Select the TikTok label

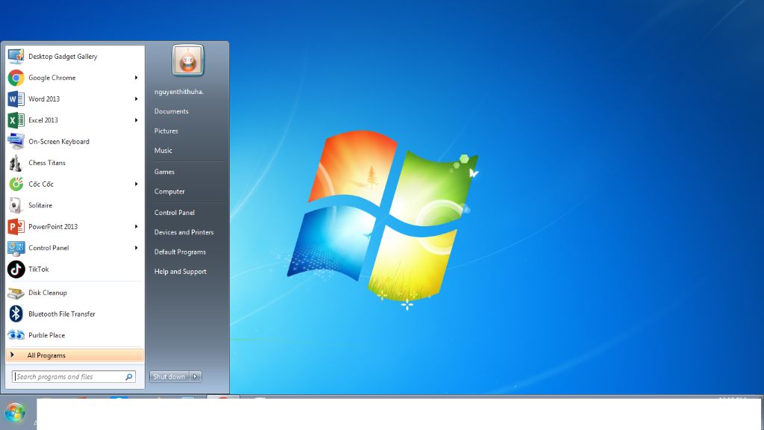click(39, 269)
